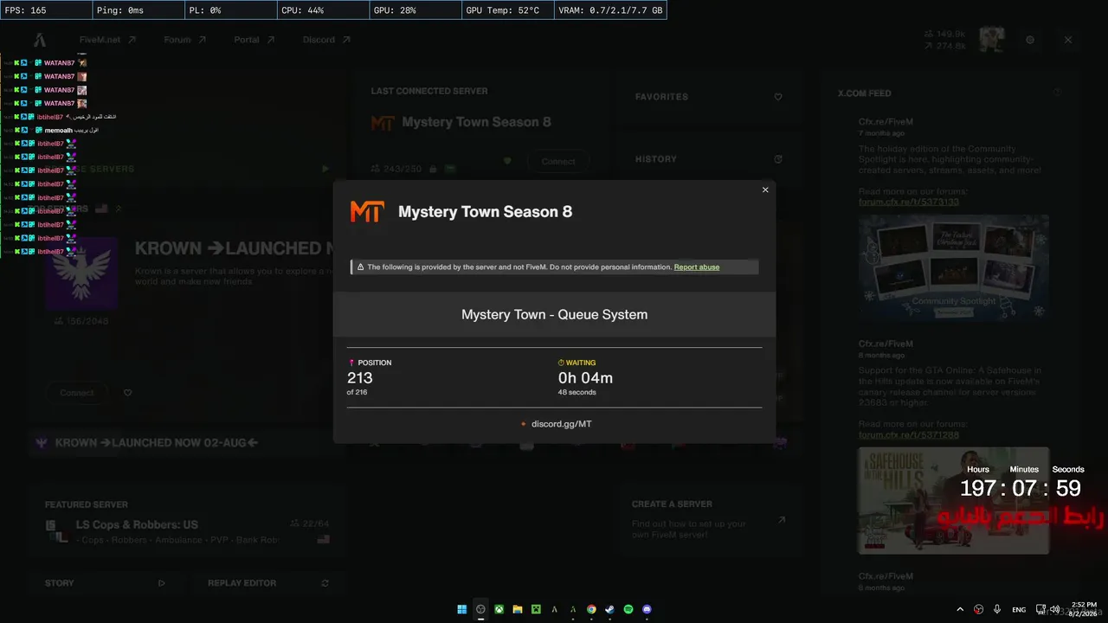Image resolution: width=1108 pixels, height=623 pixels.
Task: Click Connect button under KROWN server
Action: point(77,393)
